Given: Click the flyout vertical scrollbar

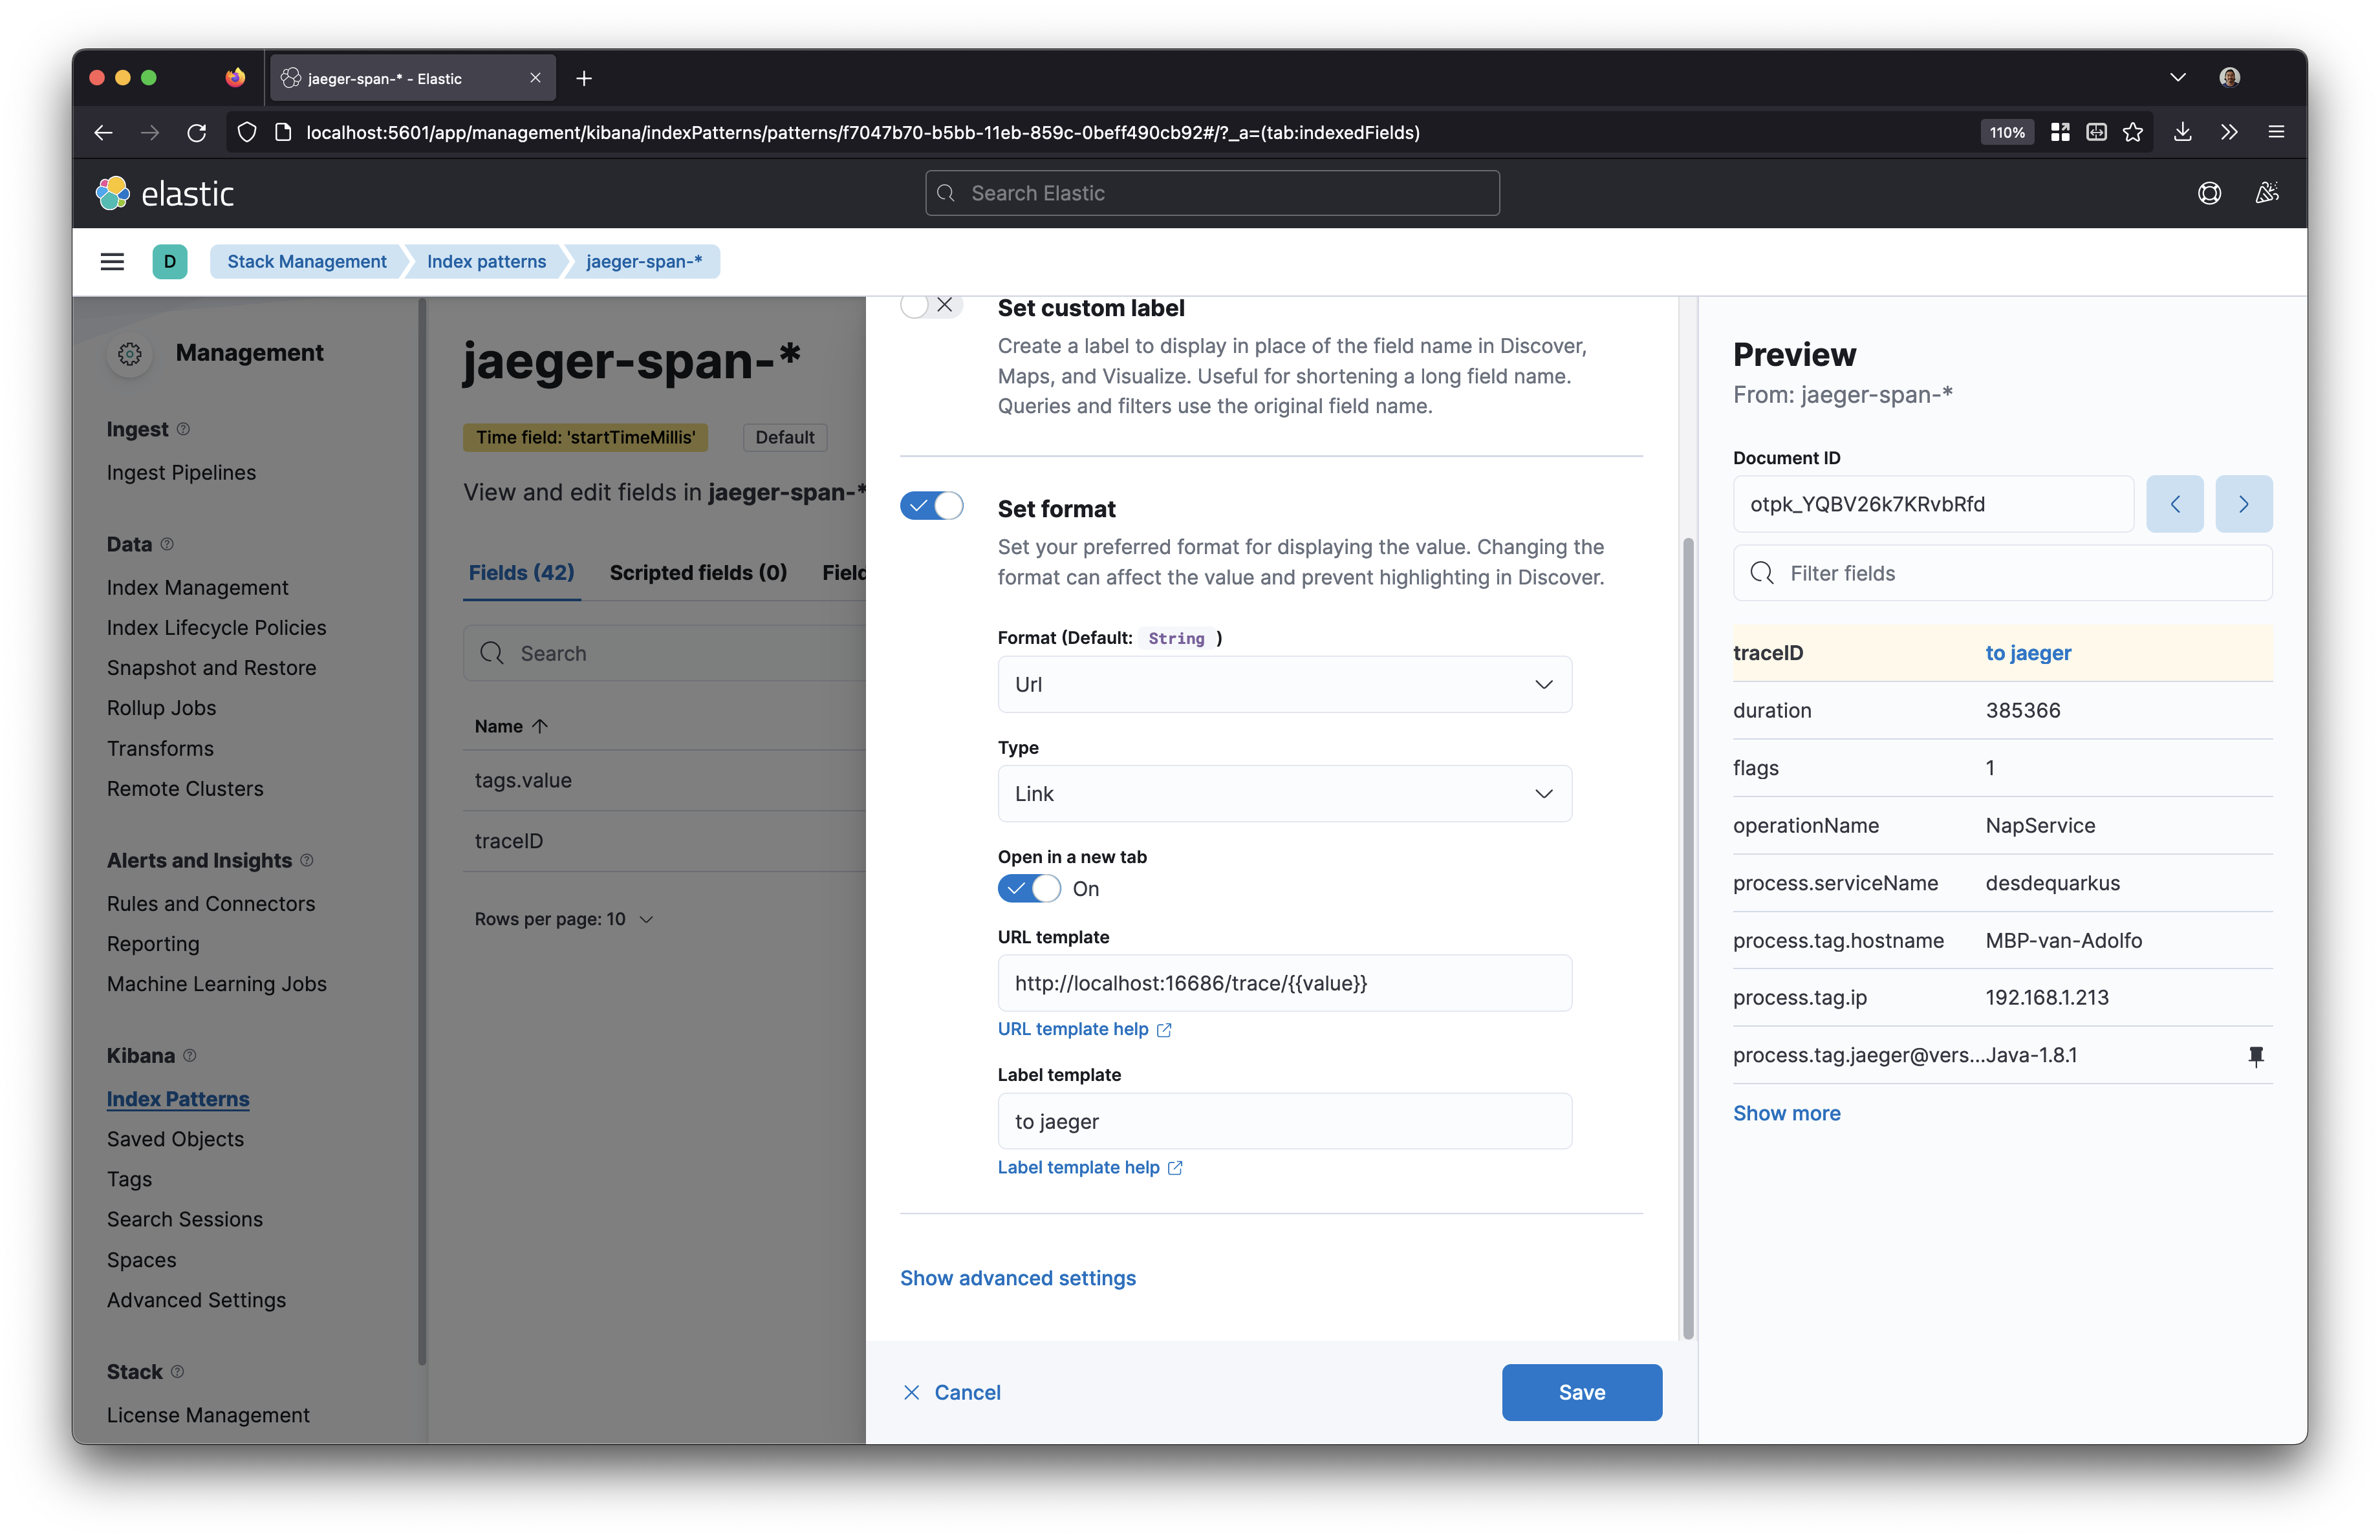Looking at the screenshot, I should click(x=1688, y=939).
